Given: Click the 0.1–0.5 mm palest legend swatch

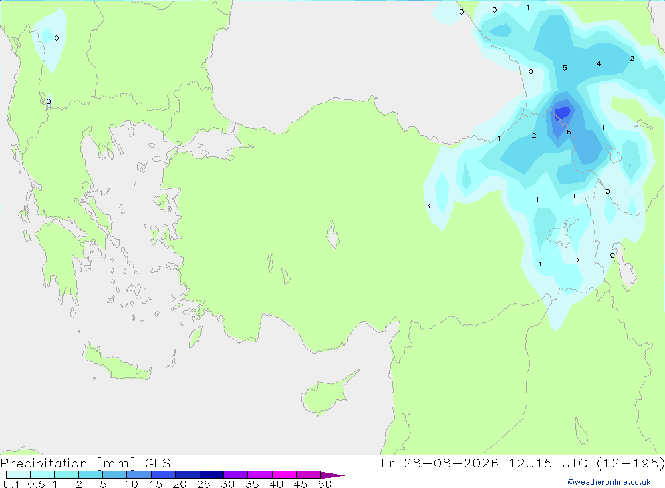Looking at the screenshot, I should tap(18, 475).
